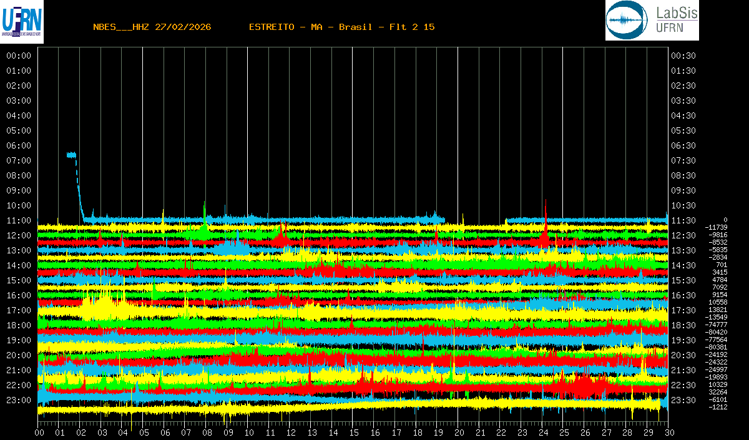Click minute 30 on the bottom axis
This screenshot has height=440, width=749.
[x=668, y=432]
